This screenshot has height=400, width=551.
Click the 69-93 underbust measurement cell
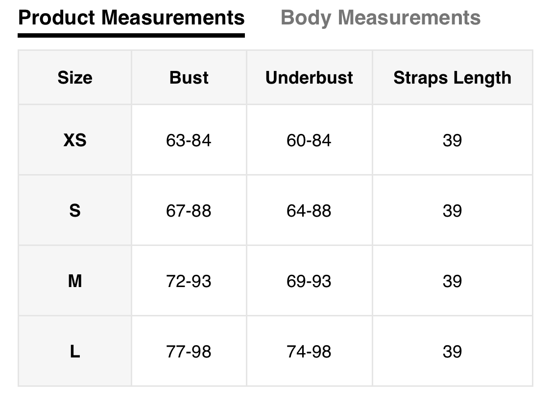309,281
